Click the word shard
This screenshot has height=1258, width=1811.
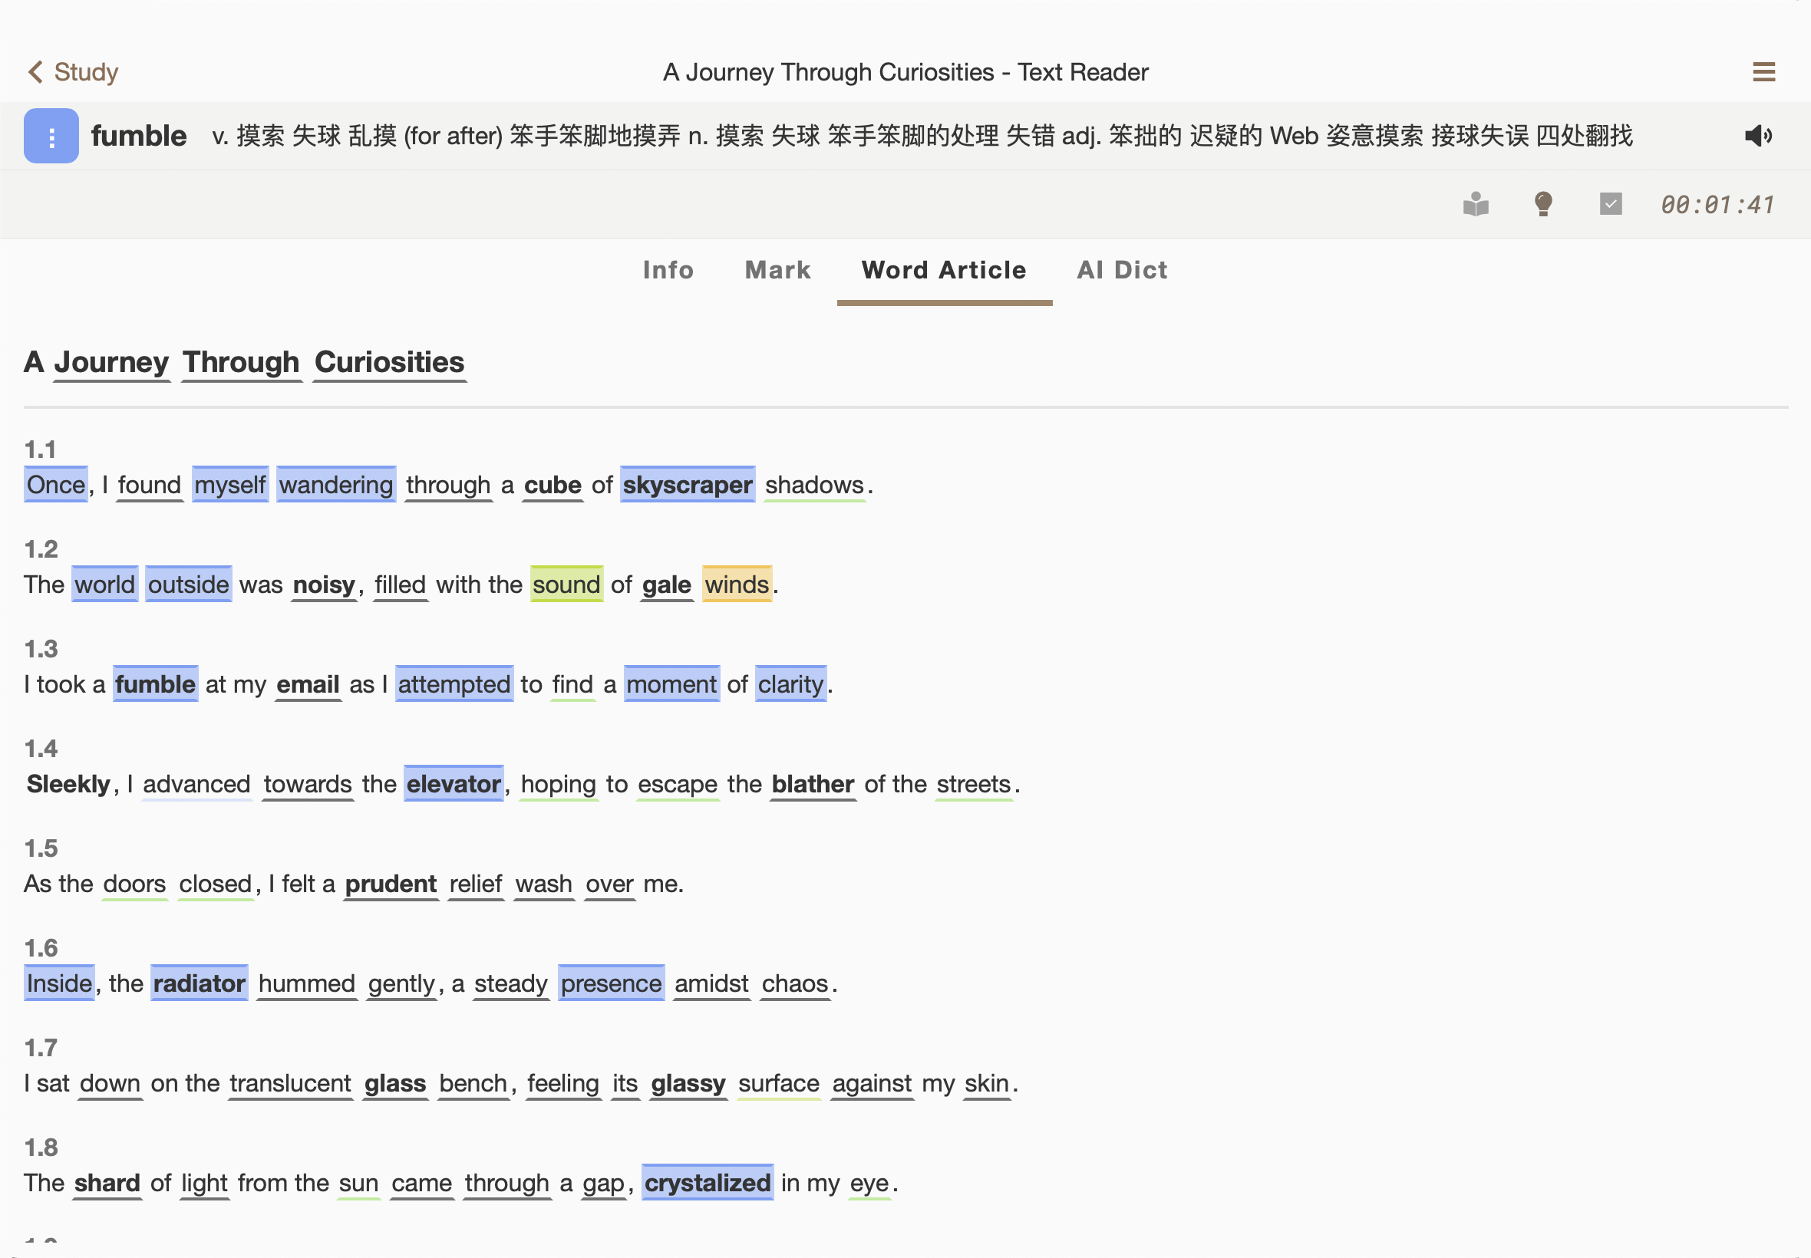[107, 1183]
